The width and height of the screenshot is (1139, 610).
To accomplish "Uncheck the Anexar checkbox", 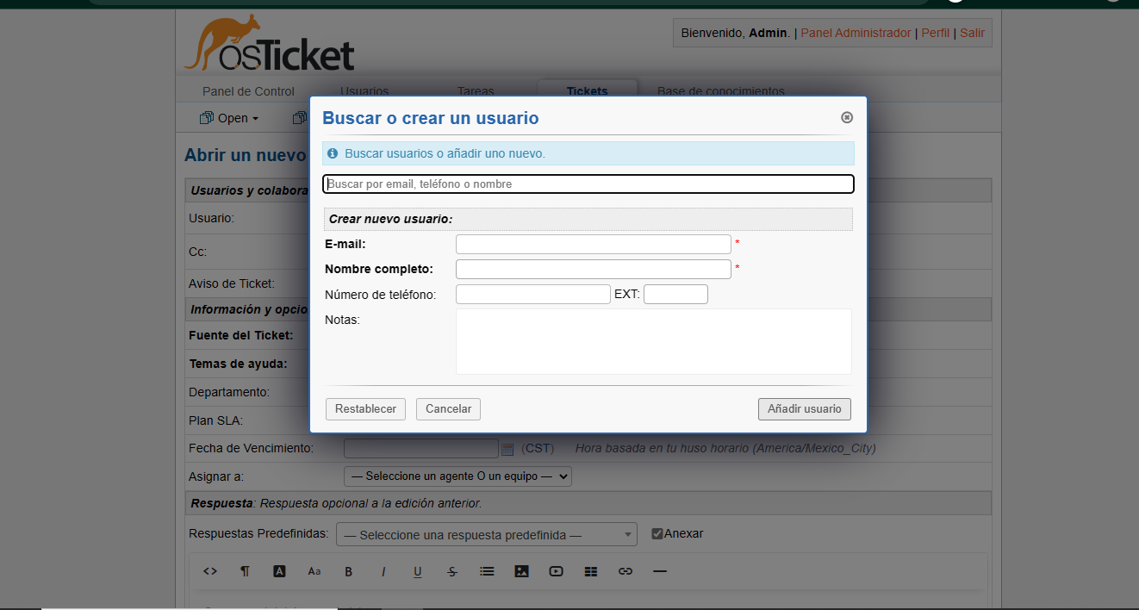I will (657, 534).
